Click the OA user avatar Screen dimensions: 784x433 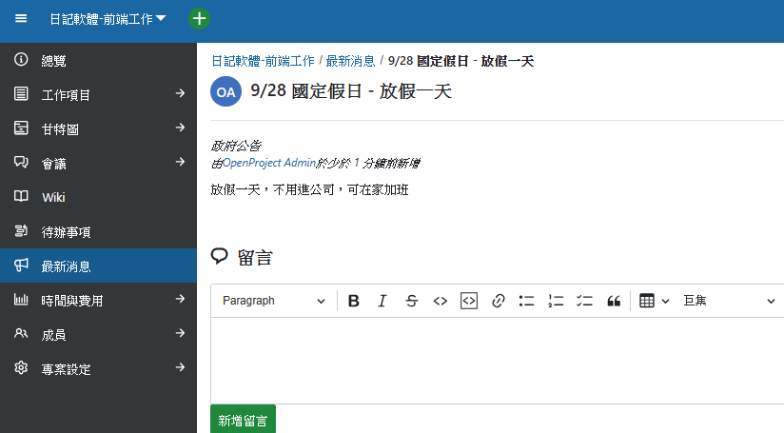coord(226,91)
